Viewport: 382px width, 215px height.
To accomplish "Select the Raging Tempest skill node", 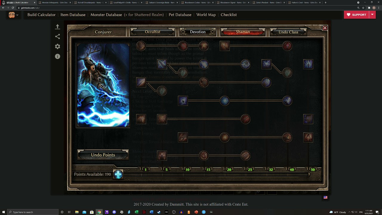I will click(x=224, y=101).
